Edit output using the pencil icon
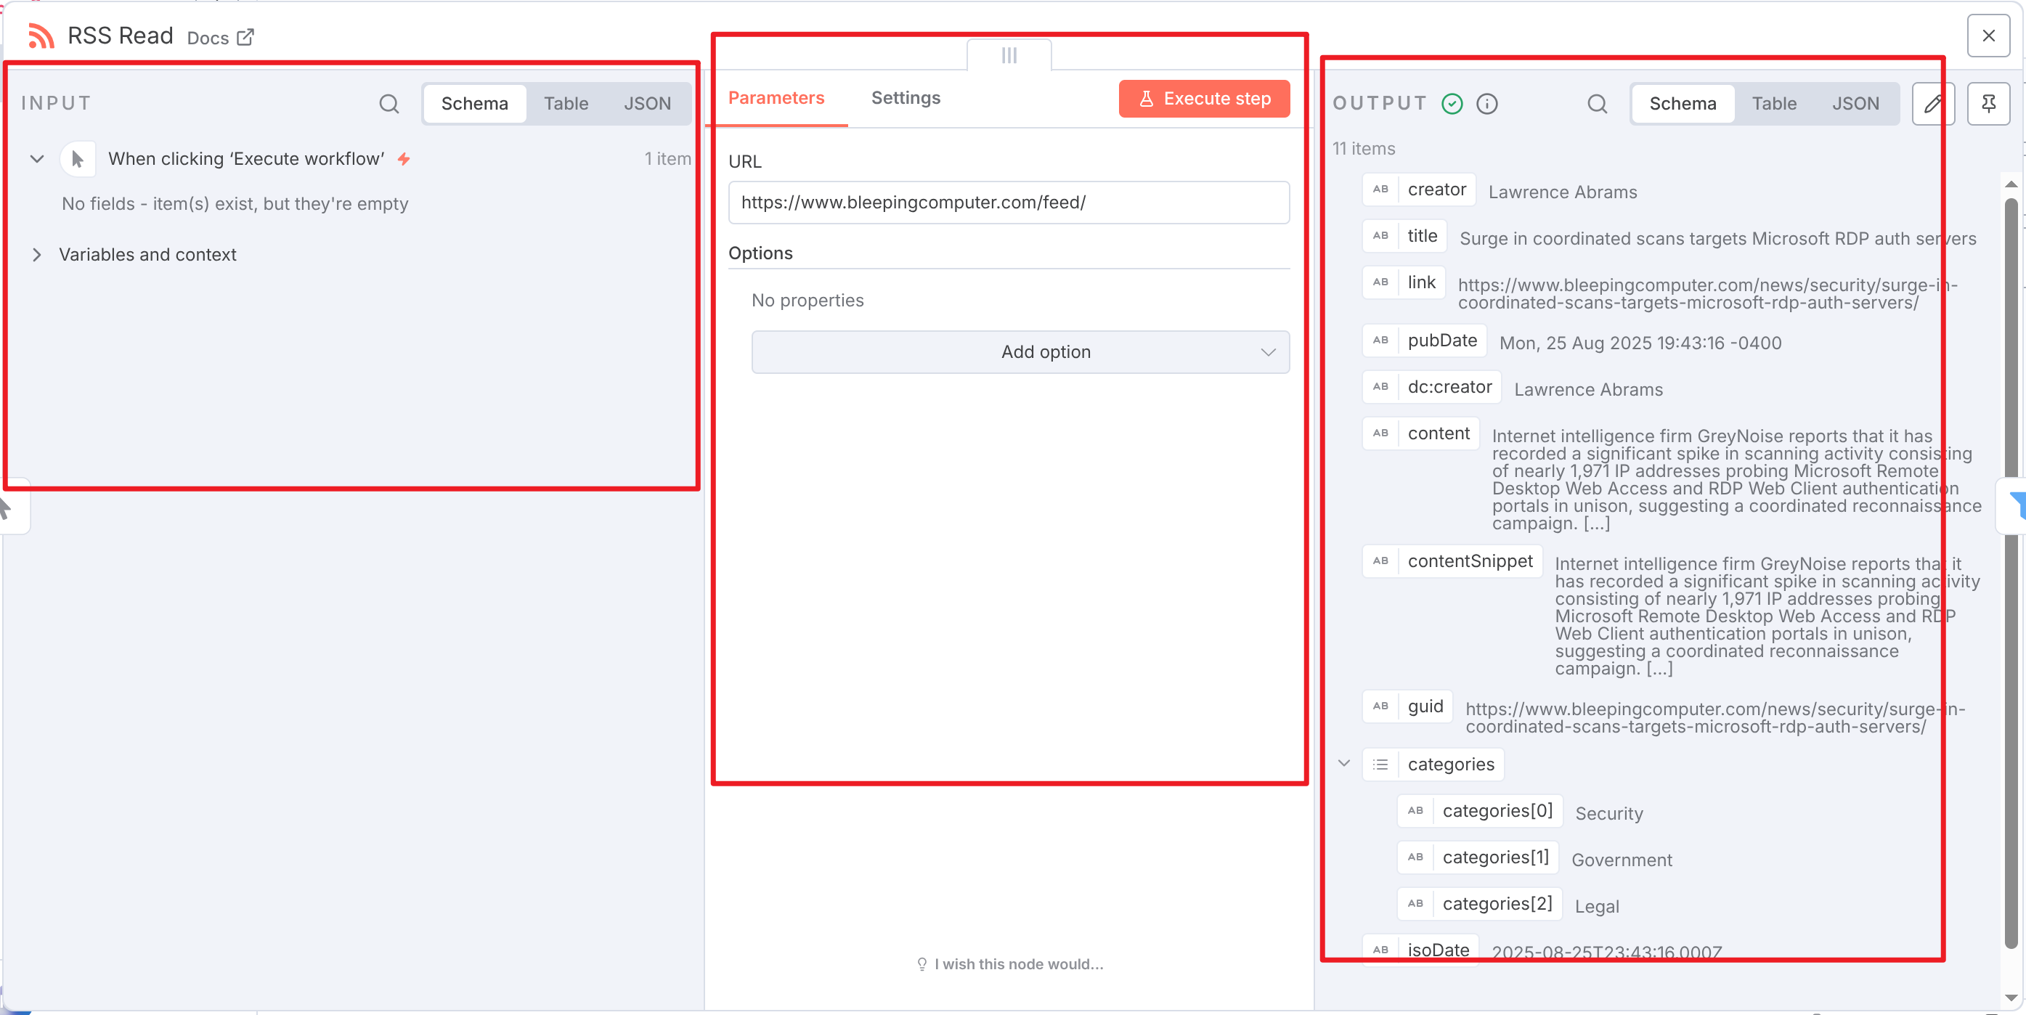This screenshot has width=2026, height=1015. tap(1933, 104)
